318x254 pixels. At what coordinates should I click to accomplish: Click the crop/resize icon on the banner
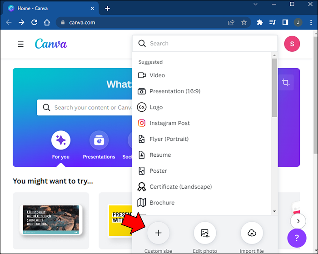286,82
